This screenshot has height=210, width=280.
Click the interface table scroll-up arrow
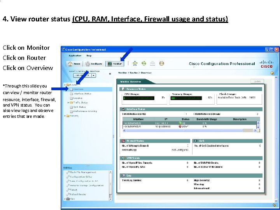258,123
